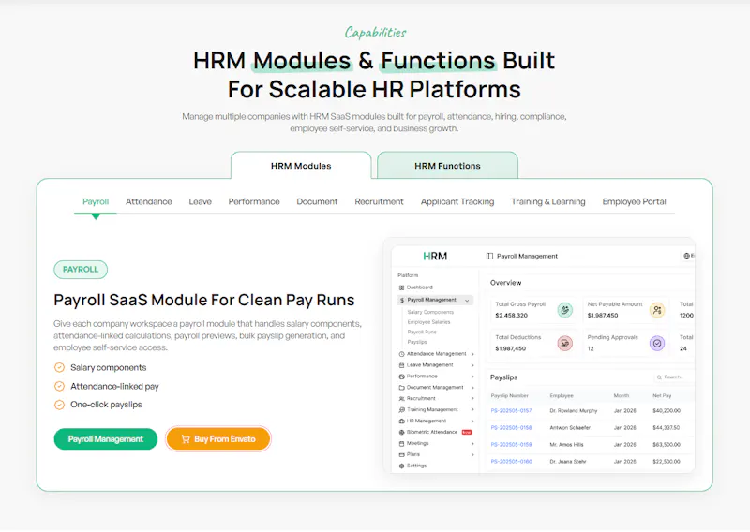The image size is (750, 532).
Task: Expand the Plans submenu arrow
Action: [x=472, y=454]
